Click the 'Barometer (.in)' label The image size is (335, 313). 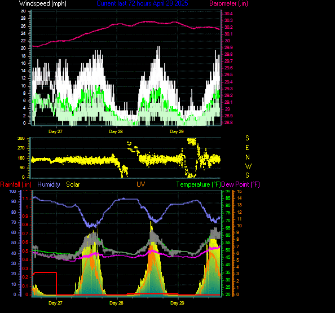[228, 3]
